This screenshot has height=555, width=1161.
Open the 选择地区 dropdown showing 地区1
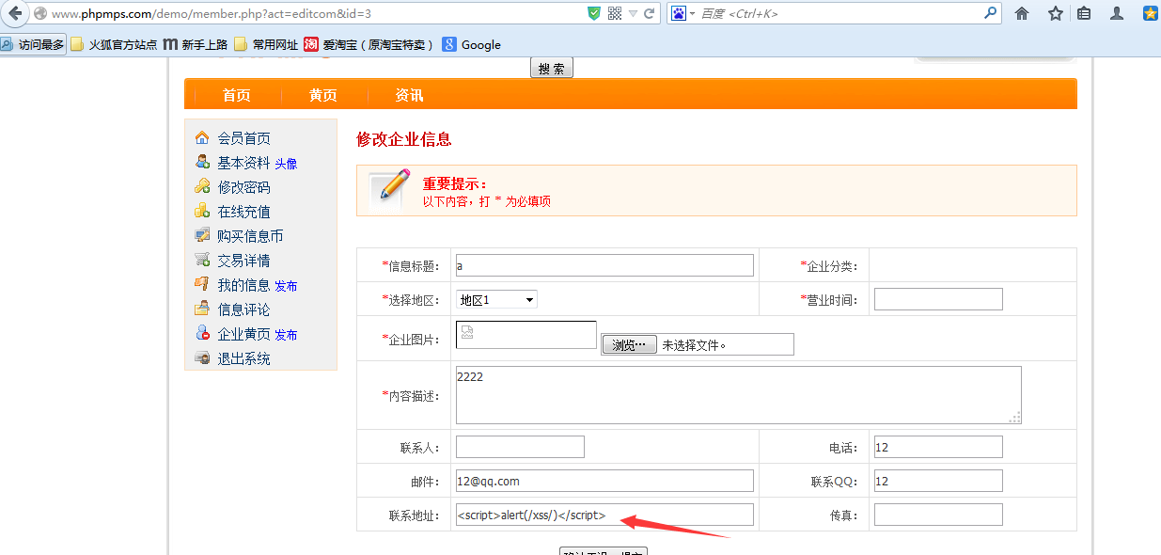[496, 299]
